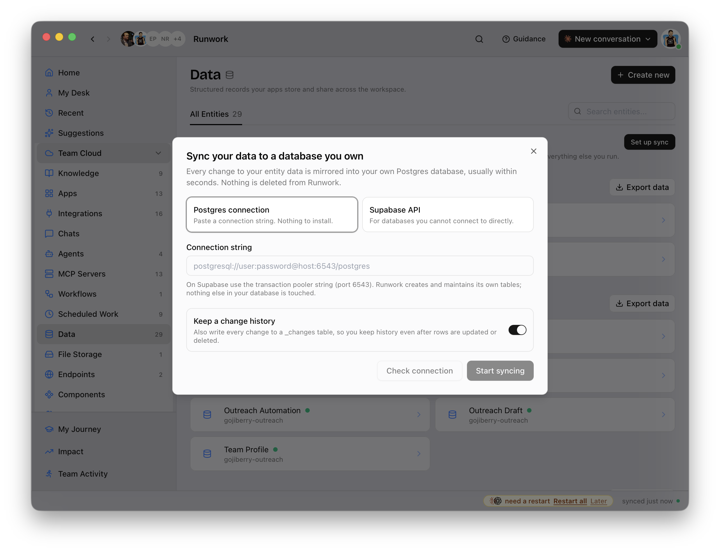Click the Integrations plug icon
This screenshot has height=552, width=720.
[49, 214]
